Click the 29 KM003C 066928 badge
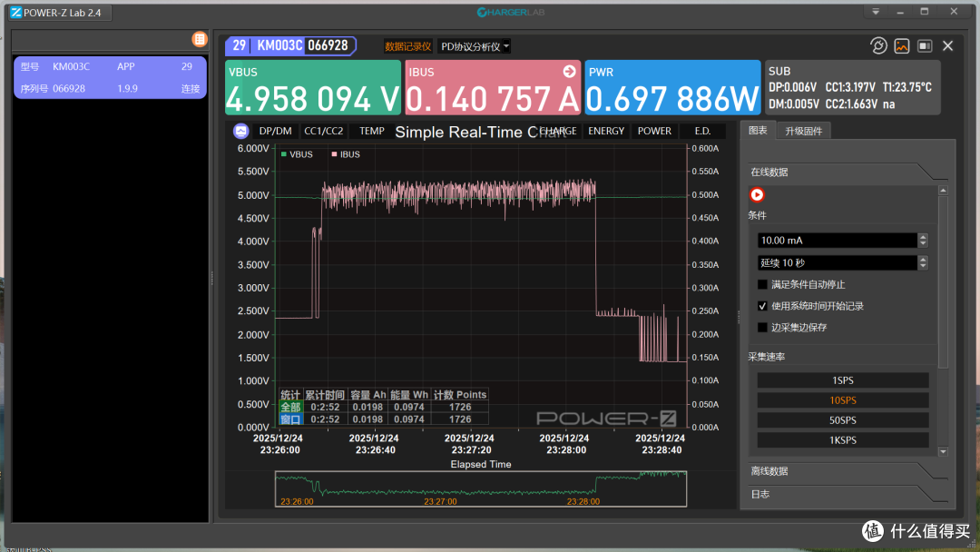The width and height of the screenshot is (980, 552). tap(290, 45)
